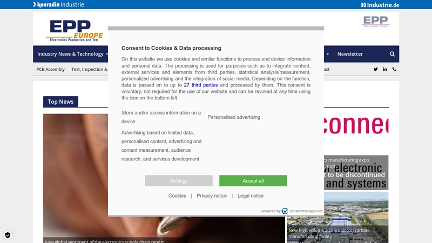
Task: Open the consent Settings button
Action: 179,181
